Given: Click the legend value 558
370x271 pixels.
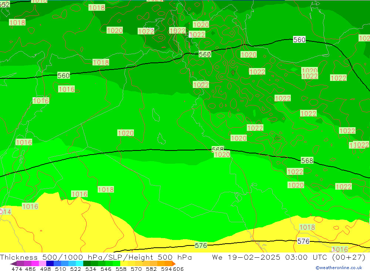Looking at the screenshot, I should pos(121,269).
